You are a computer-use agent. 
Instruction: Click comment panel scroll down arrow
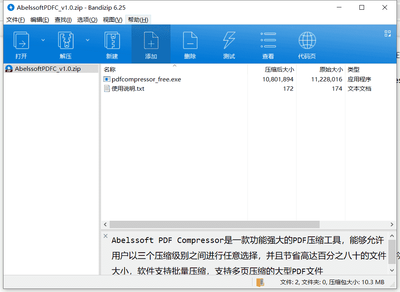(392, 270)
